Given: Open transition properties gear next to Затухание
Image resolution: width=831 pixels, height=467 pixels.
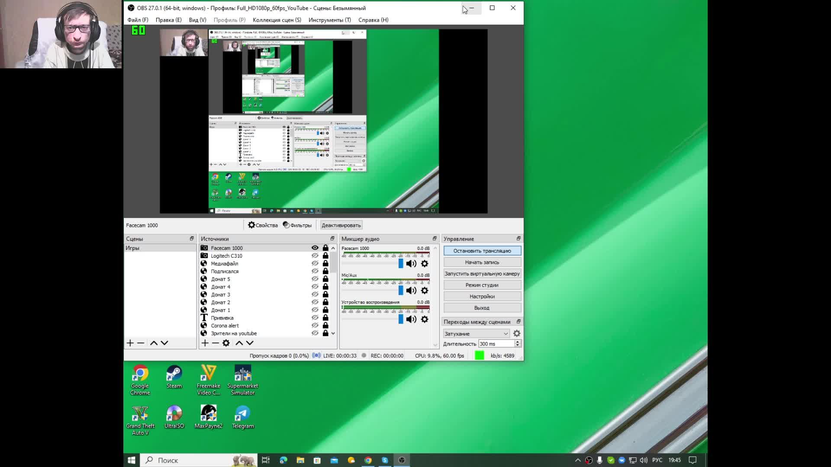Looking at the screenshot, I should coord(517,333).
